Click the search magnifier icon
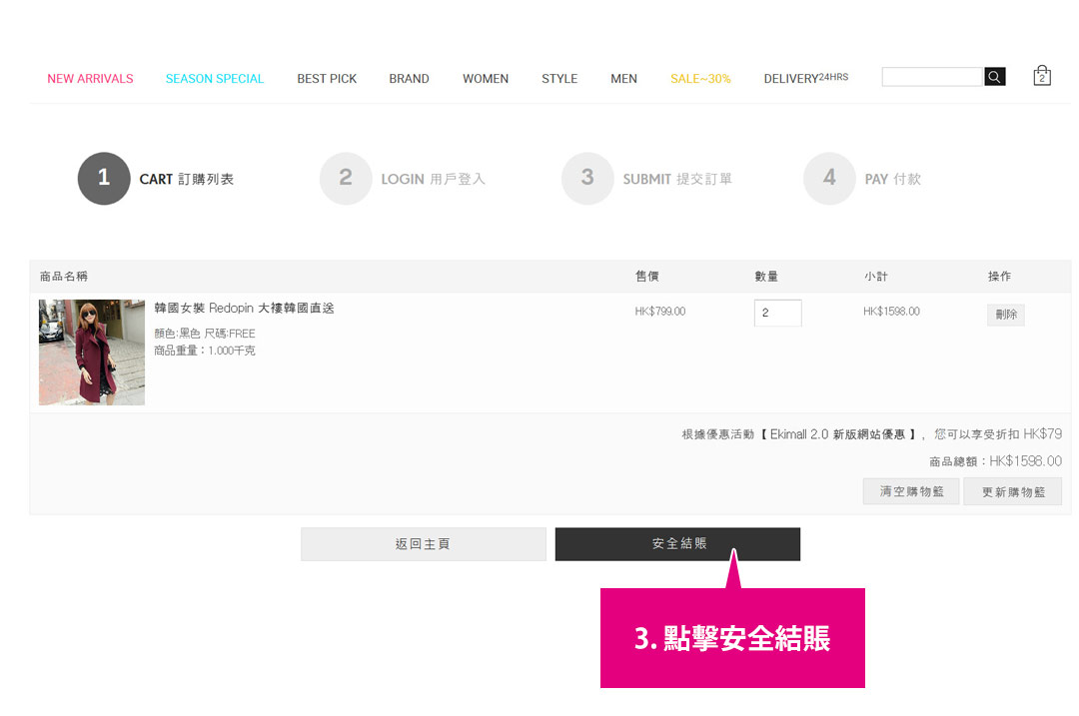The image size is (1079, 716). [x=994, y=77]
